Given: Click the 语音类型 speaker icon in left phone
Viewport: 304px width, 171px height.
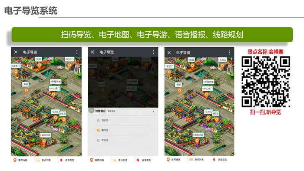Looking at the screenshot, I should pos(61,160).
